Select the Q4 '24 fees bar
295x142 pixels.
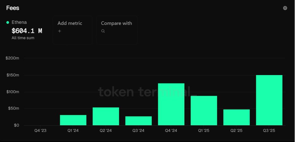(x=171, y=104)
